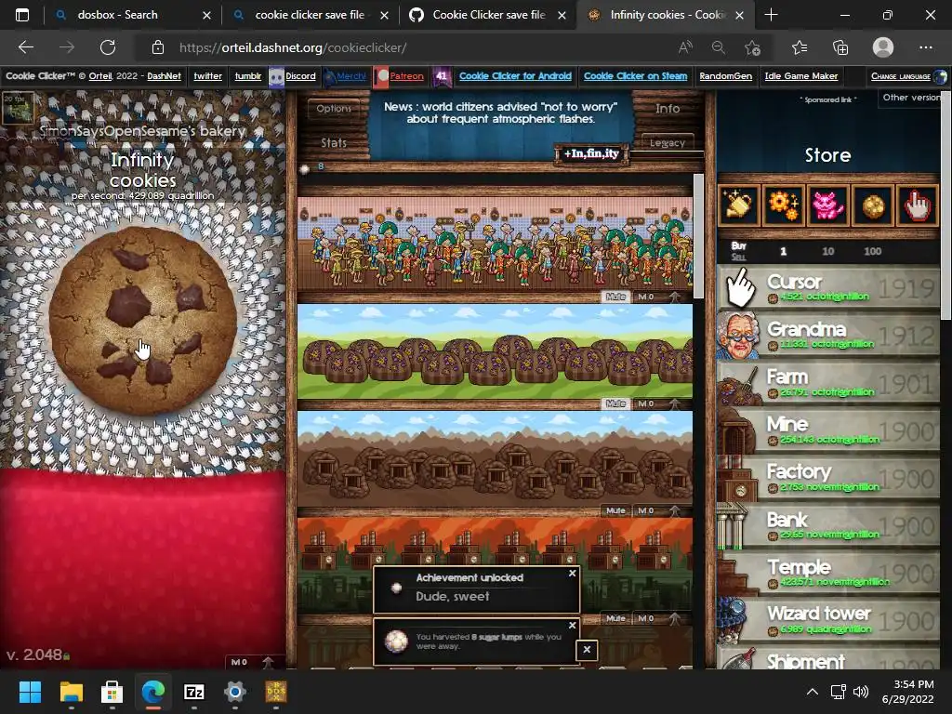Open the Other versions dropdown
The height and width of the screenshot is (714, 952).
tap(911, 98)
